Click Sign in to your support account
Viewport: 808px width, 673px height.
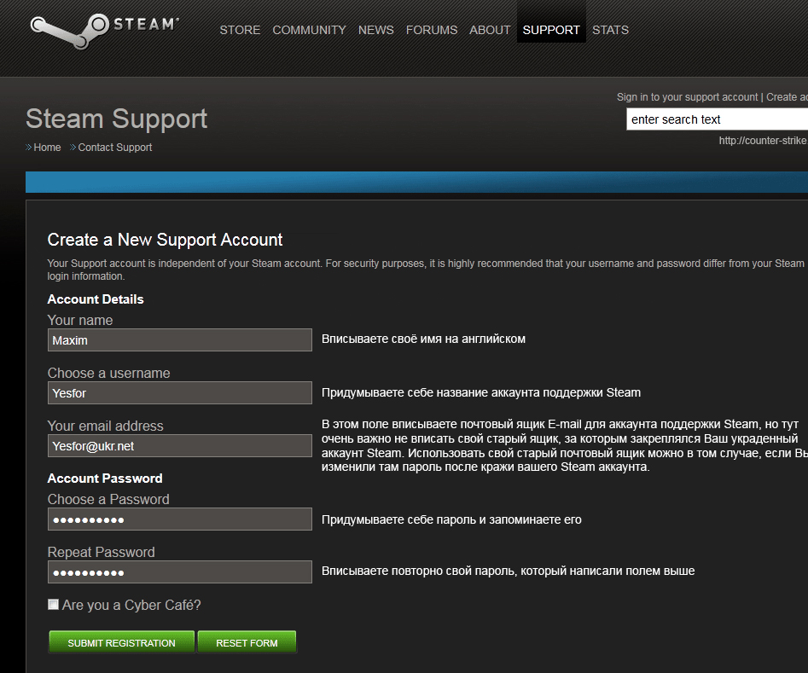(x=687, y=97)
